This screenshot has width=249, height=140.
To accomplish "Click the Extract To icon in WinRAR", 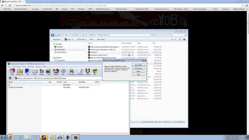I will click(x=20, y=72).
